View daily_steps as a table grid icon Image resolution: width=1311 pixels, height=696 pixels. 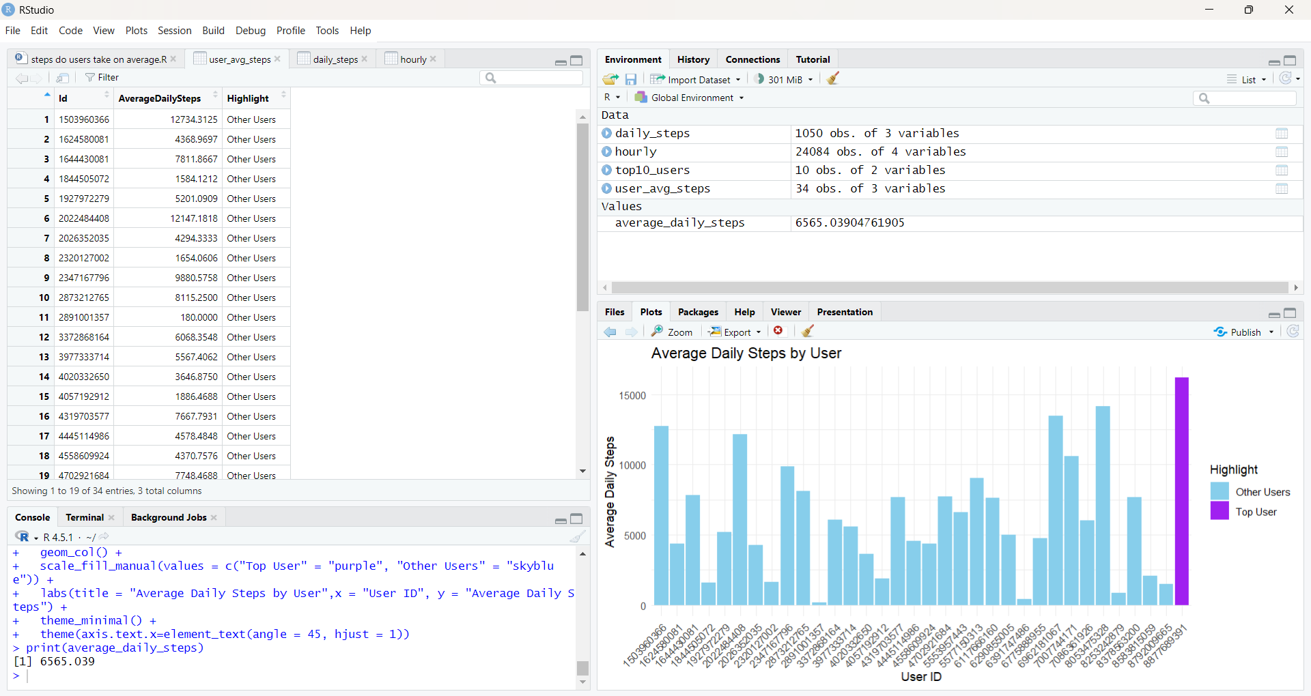(1282, 134)
